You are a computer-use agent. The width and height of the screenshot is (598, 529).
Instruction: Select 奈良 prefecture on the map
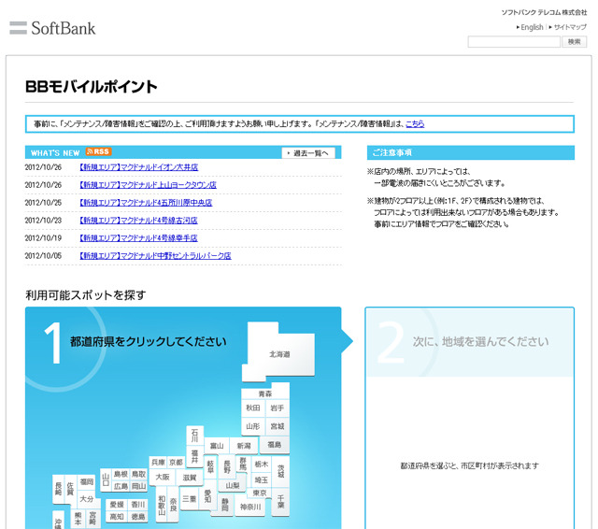[173, 505]
